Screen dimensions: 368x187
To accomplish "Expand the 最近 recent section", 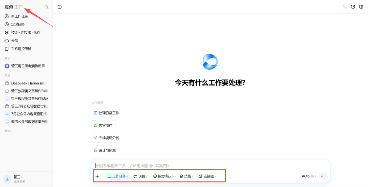I will (9, 131).
